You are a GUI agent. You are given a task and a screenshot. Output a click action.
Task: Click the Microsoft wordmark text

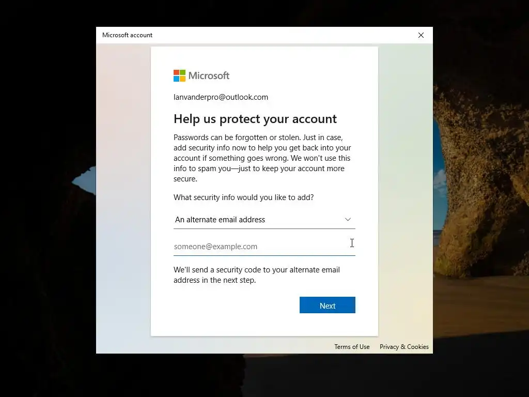click(x=209, y=75)
